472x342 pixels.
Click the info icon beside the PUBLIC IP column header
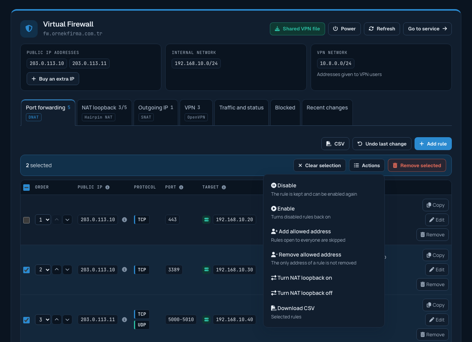(107, 187)
